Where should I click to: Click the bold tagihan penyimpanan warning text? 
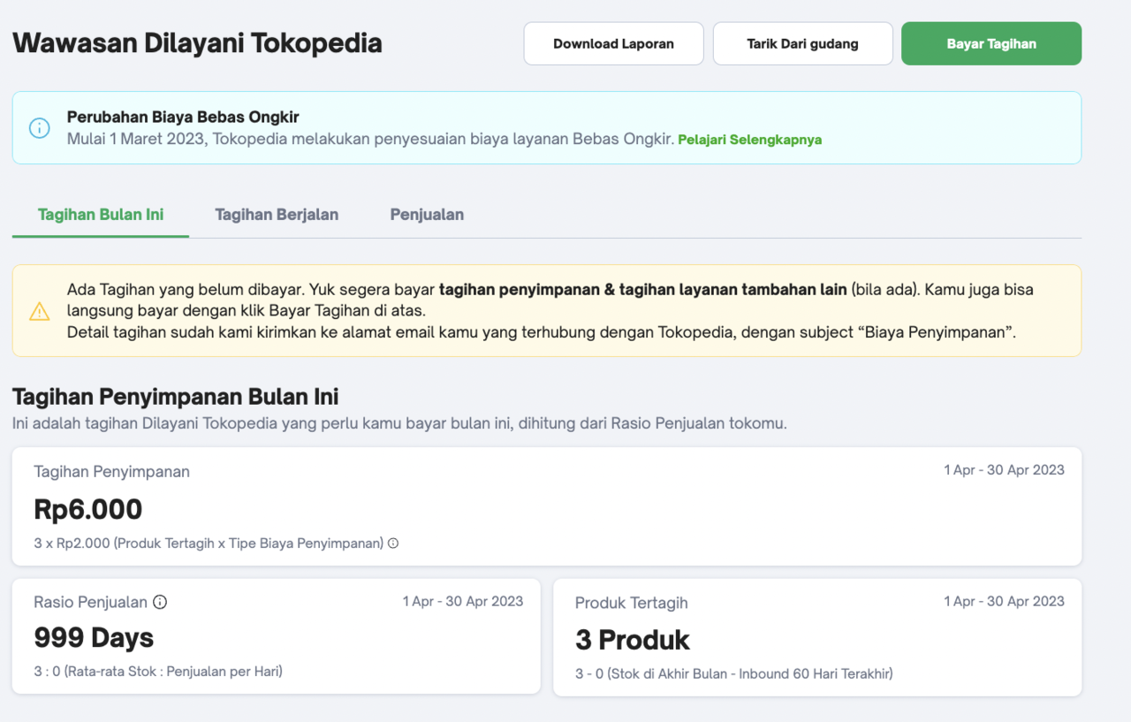coord(642,289)
